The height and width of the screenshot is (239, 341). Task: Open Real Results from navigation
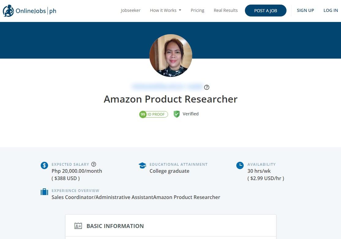tap(226, 10)
